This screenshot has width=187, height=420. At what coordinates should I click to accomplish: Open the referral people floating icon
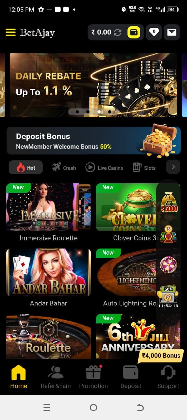coord(168,234)
